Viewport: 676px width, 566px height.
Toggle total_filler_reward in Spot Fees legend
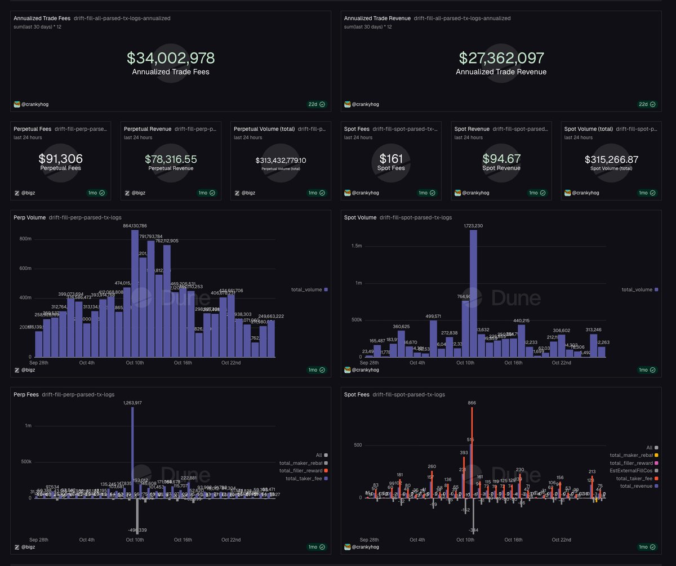tap(634, 462)
